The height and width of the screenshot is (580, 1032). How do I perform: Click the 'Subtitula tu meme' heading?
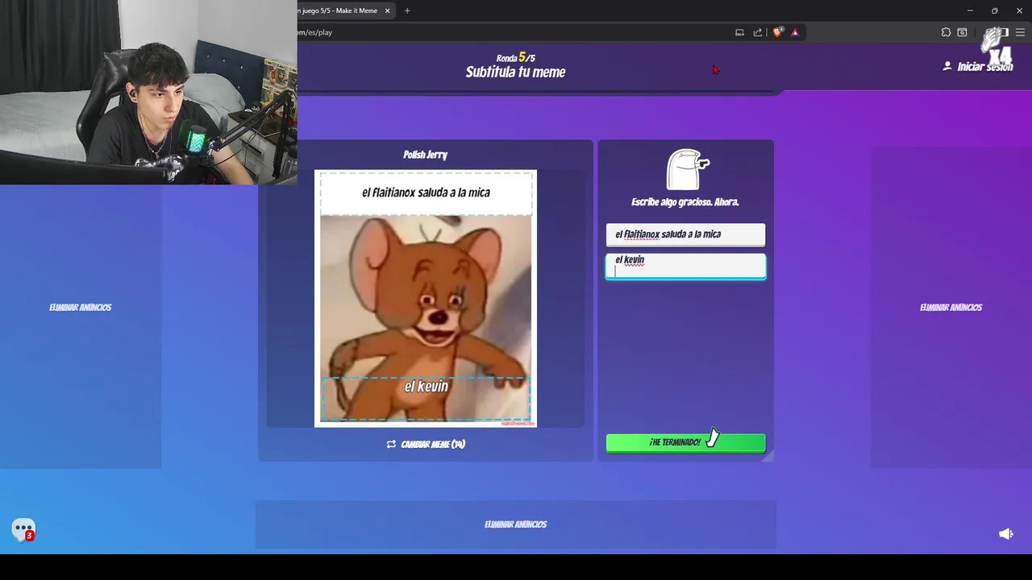point(515,72)
